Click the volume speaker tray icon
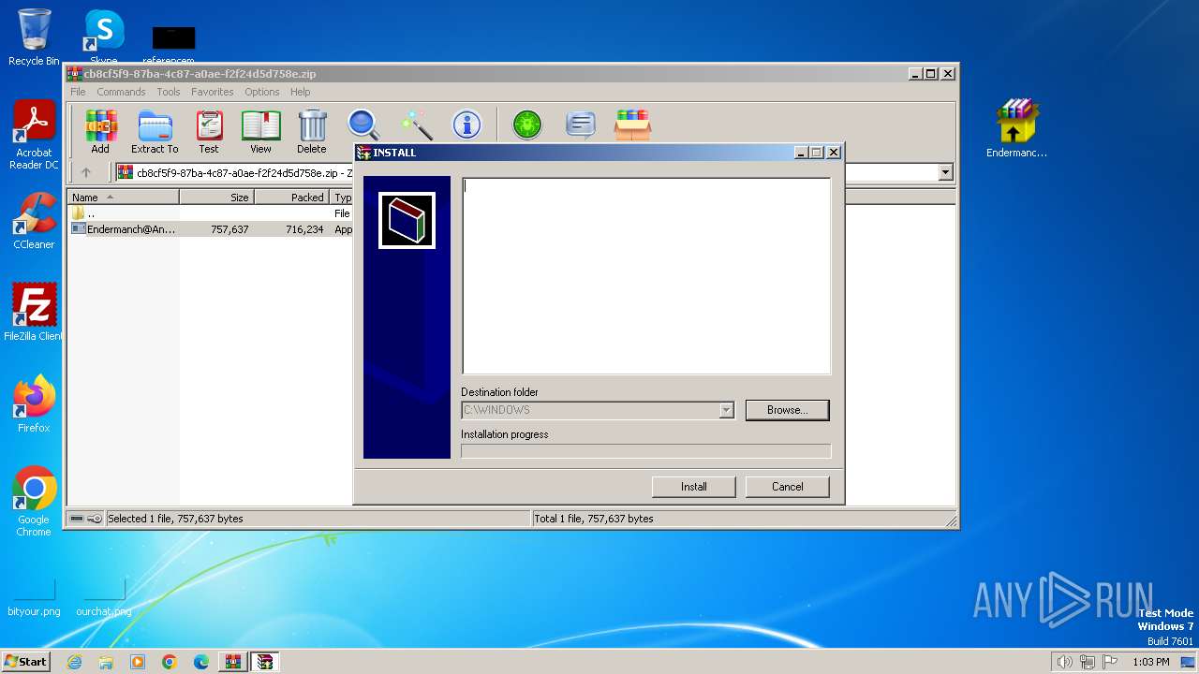Viewport: 1199px width, 674px height. coord(1064,662)
